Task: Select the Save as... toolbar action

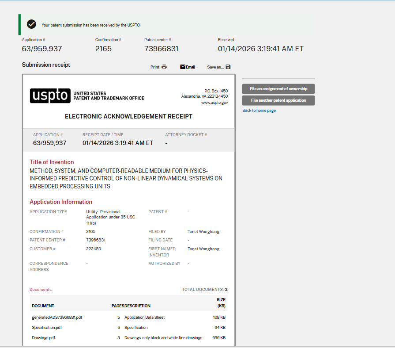Action: [x=215, y=66]
